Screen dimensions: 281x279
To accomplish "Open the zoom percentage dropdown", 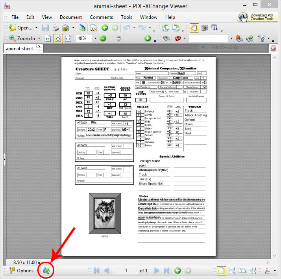I will (94, 38).
